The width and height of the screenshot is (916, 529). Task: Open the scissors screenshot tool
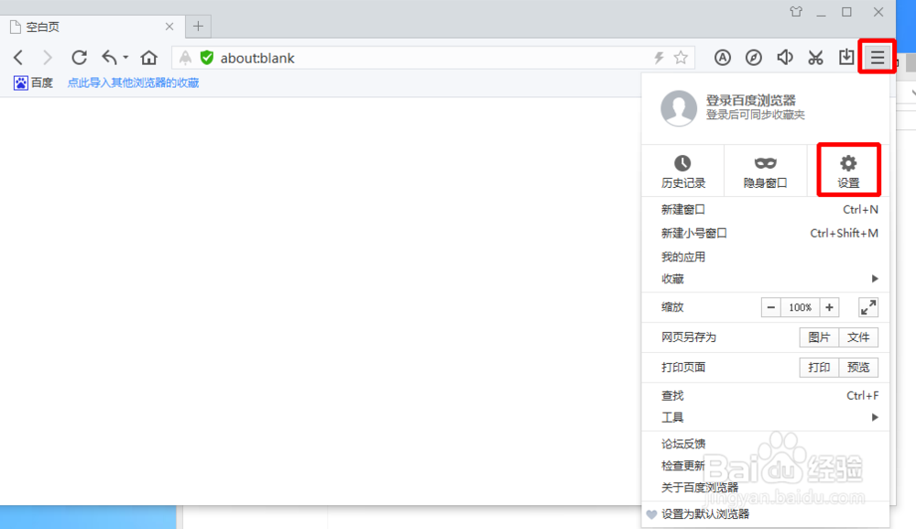point(815,57)
